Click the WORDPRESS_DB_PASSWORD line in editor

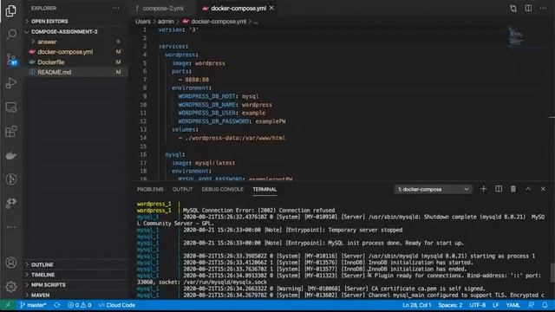pos(232,121)
